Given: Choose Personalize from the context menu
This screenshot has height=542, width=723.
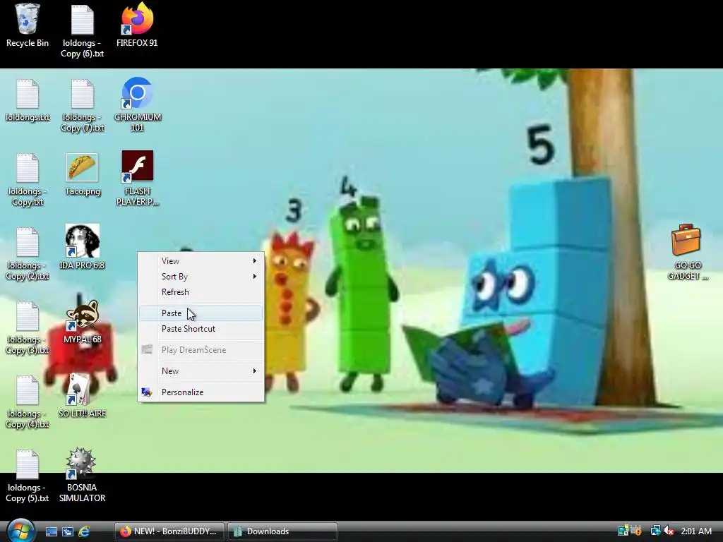Looking at the screenshot, I should coord(201,392).
